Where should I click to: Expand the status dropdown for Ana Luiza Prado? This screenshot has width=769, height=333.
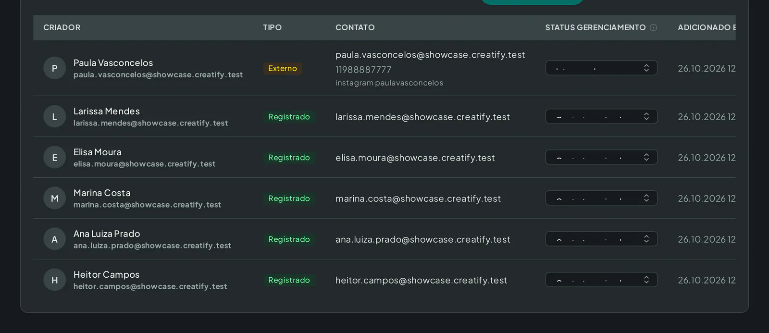[601, 239]
